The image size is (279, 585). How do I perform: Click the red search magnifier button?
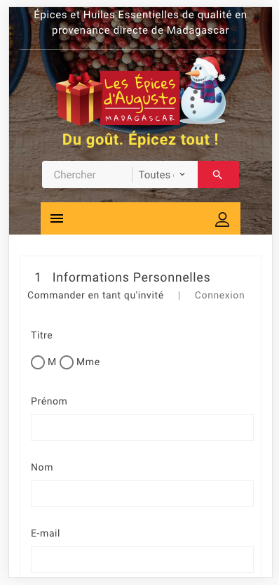click(x=218, y=175)
